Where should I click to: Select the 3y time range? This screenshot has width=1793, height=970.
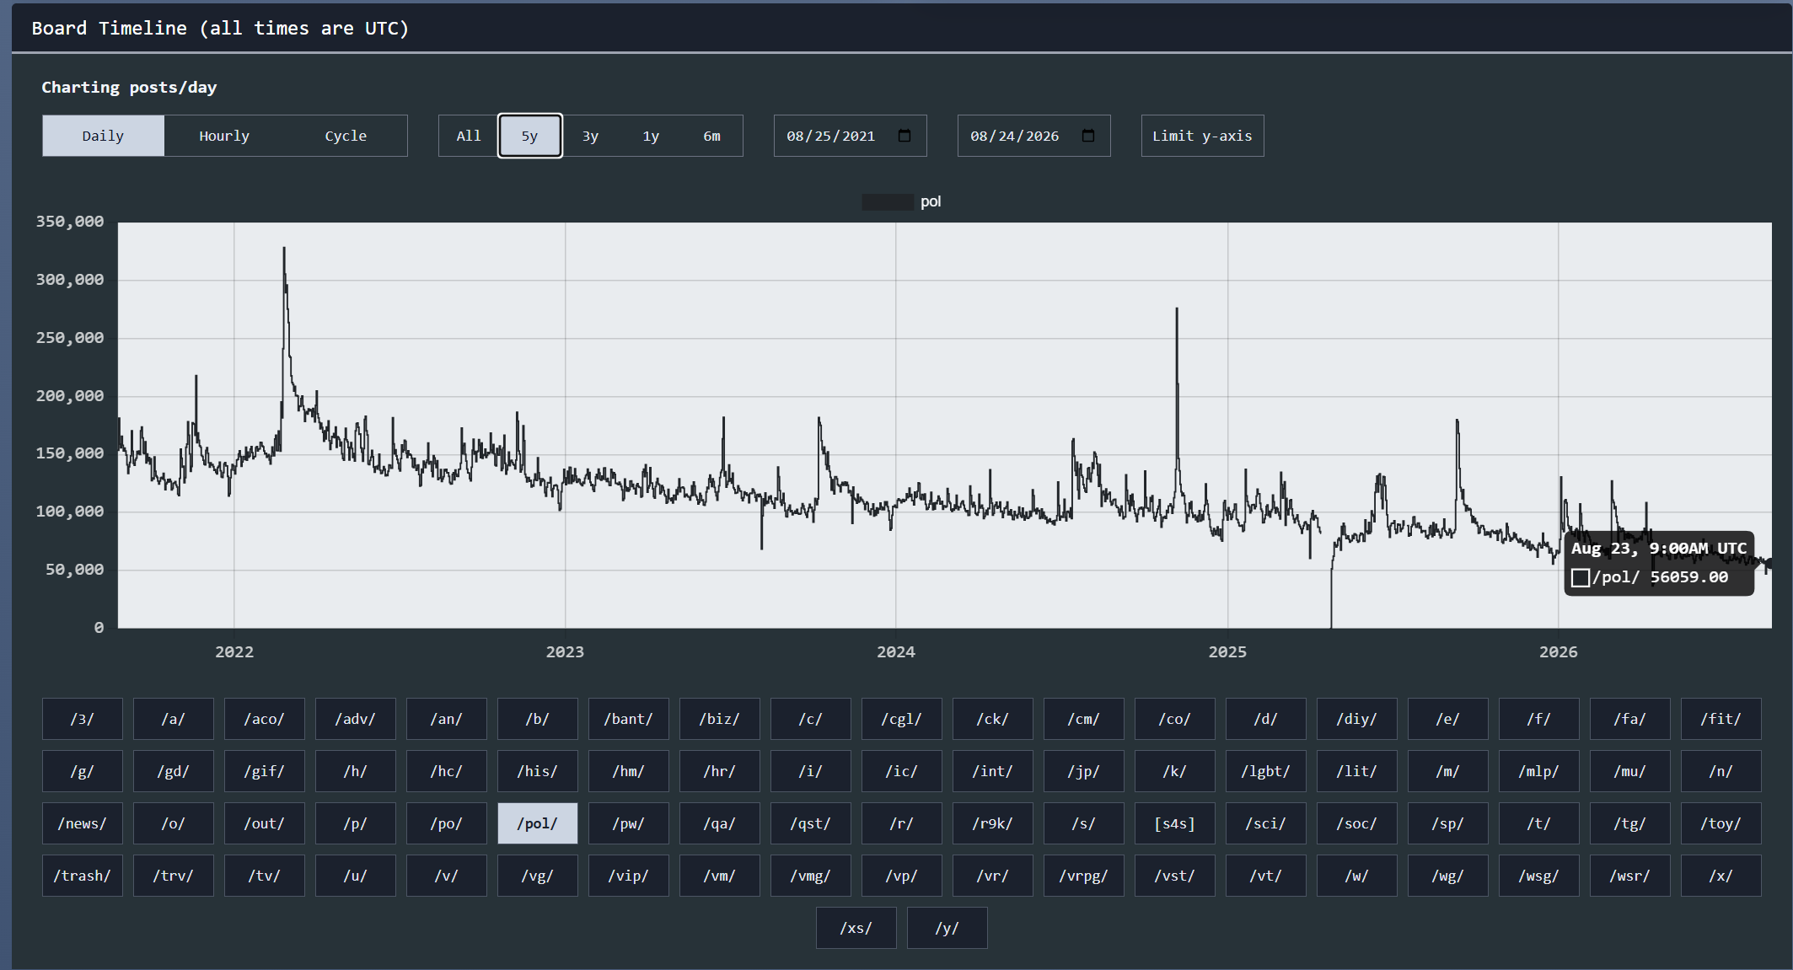click(590, 136)
